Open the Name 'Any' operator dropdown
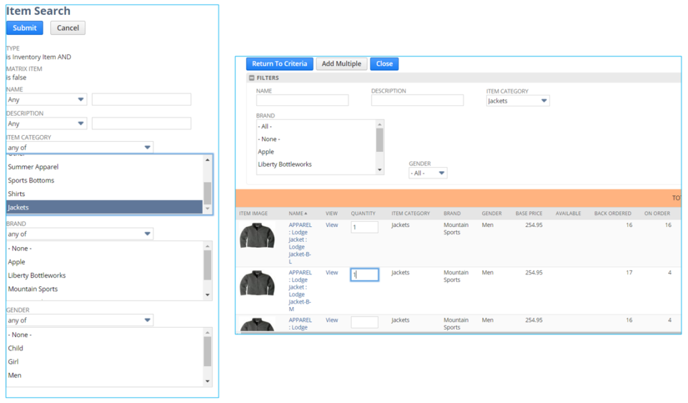Viewport: 688px width, 403px height. 46,99
